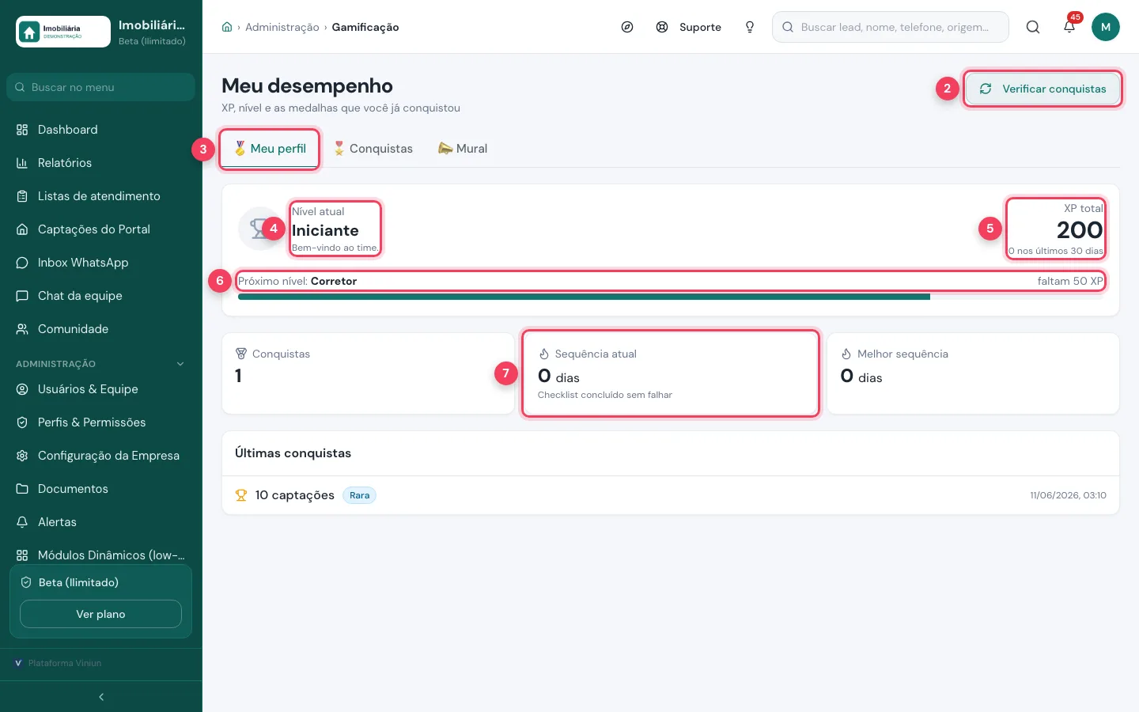Image resolution: width=1139 pixels, height=712 pixels.
Task: Focus the lead search input field
Action: (891, 27)
